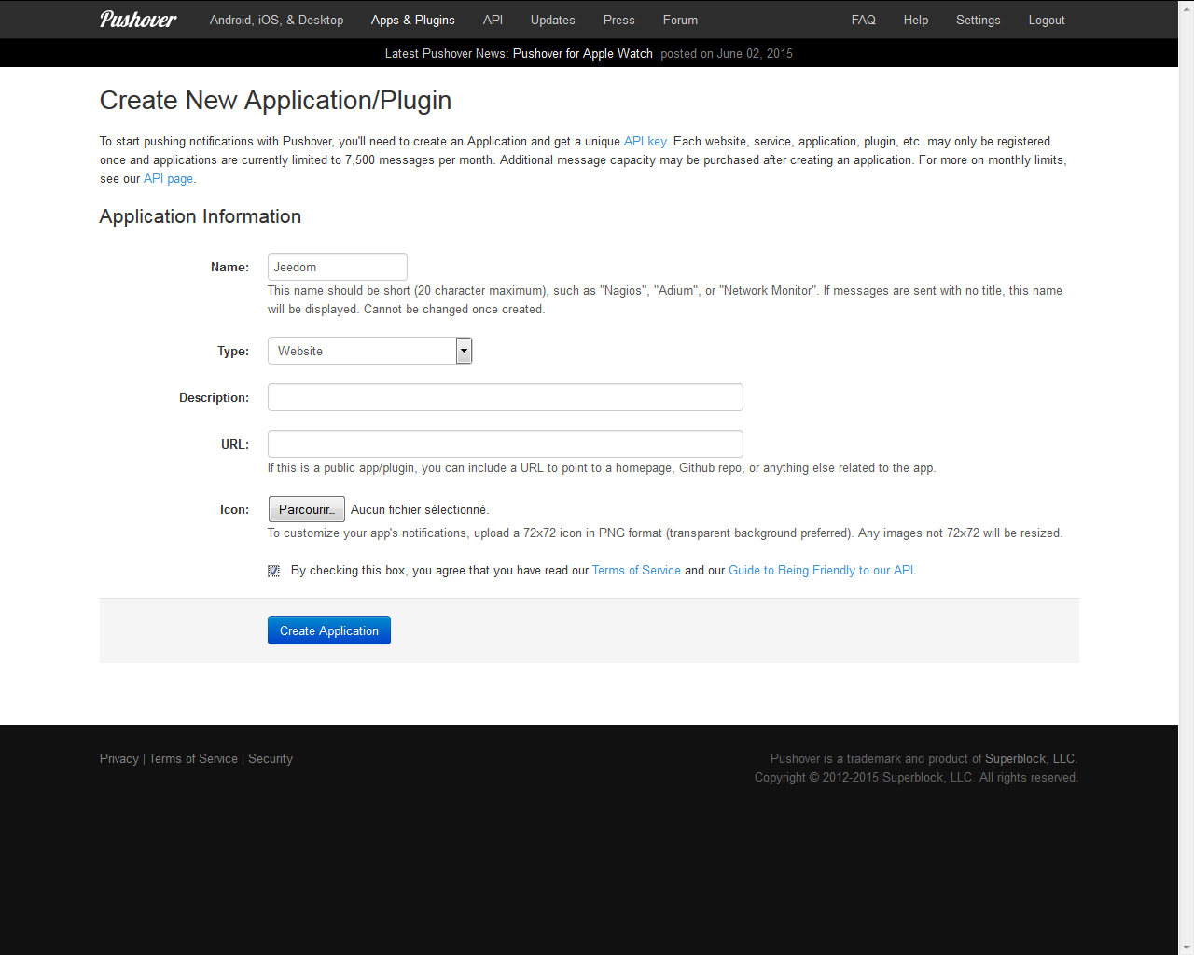The image size is (1194, 955).
Task: Open account Settings
Action: [978, 20]
